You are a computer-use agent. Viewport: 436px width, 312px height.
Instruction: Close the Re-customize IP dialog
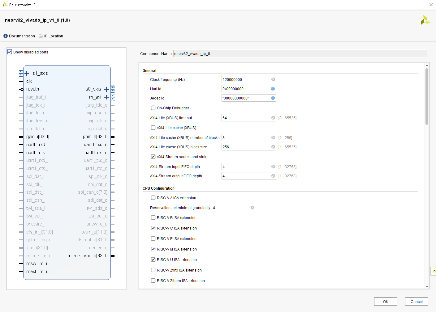431,5
